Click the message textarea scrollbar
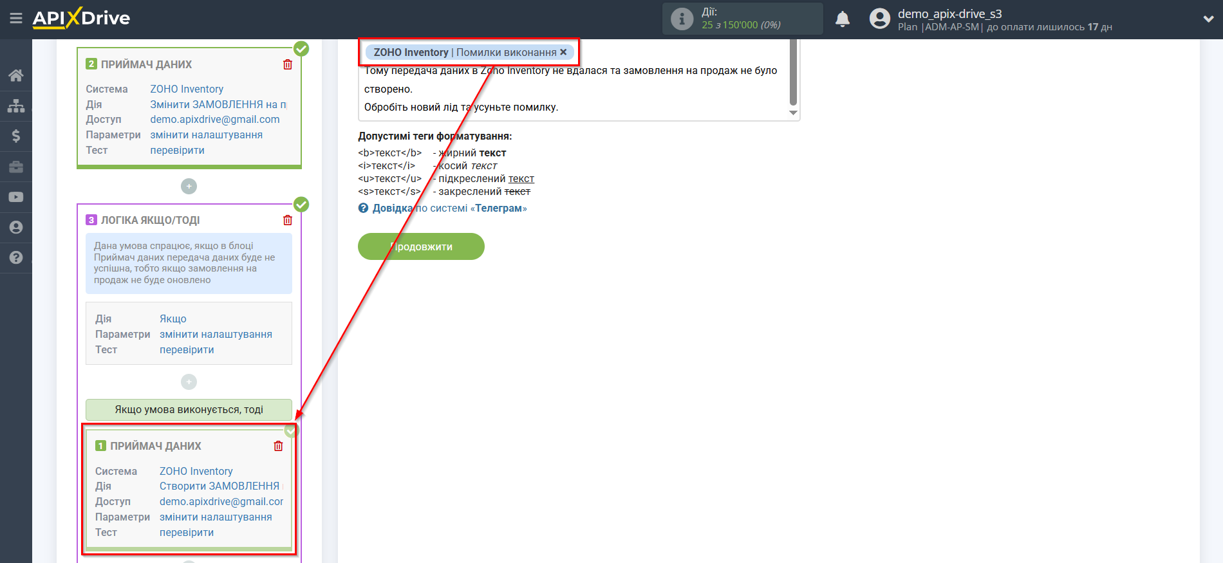The width and height of the screenshot is (1223, 563). 793,73
